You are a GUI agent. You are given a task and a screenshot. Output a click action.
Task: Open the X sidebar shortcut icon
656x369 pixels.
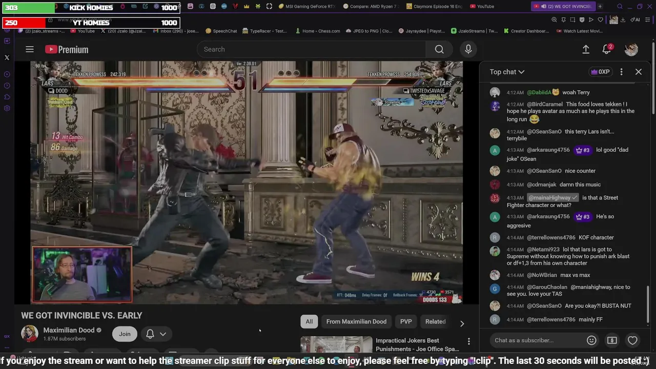7,57
